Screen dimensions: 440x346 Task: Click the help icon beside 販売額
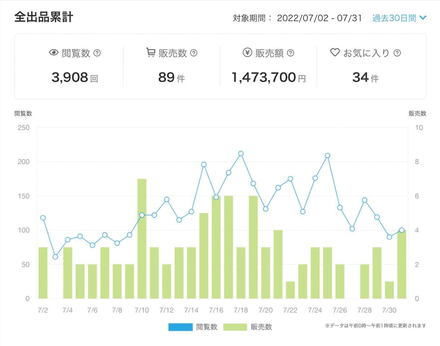[290, 53]
